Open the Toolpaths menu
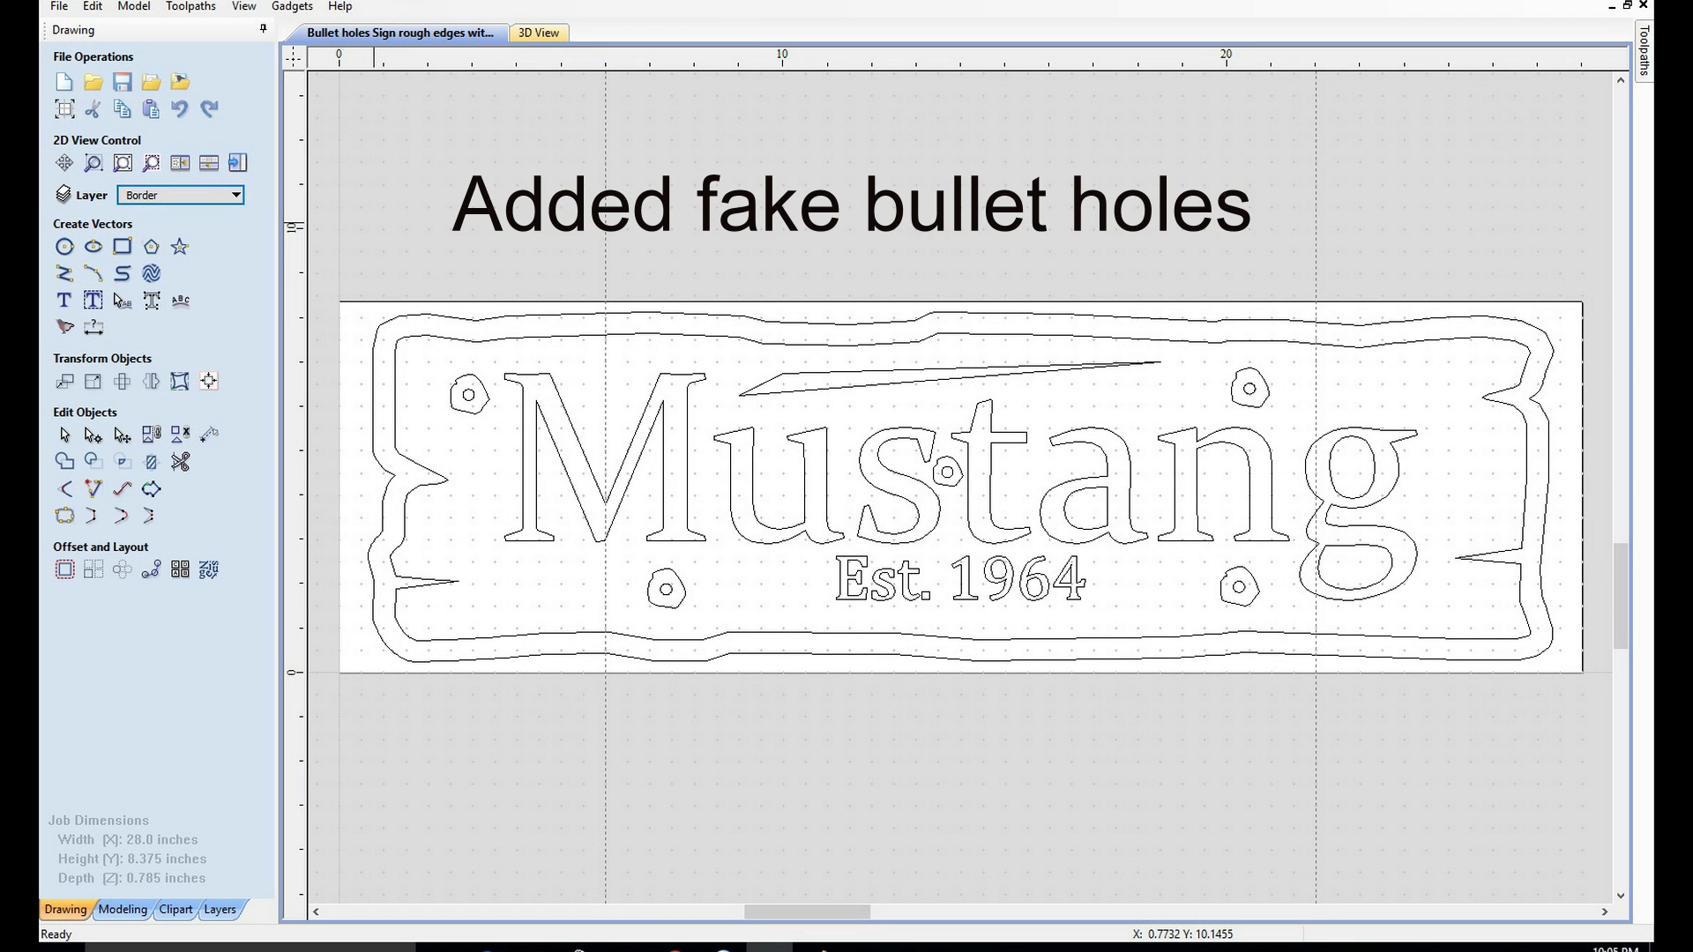 (190, 6)
